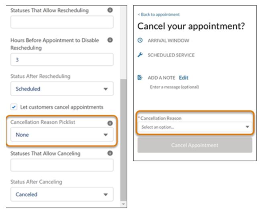
Task: Click the Scheduled Service wrench icon
Action: point(140,55)
